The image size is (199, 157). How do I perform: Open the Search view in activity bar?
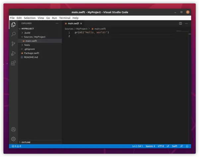tap(13, 34)
